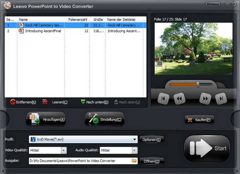Click the XviD movie clapperboard icon in Profil
This screenshot has height=174, width=240.
pyautogui.click(x=33, y=139)
